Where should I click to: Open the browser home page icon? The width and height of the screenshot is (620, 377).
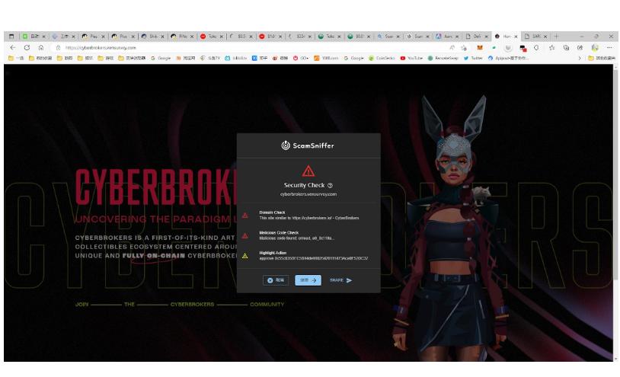(41, 47)
